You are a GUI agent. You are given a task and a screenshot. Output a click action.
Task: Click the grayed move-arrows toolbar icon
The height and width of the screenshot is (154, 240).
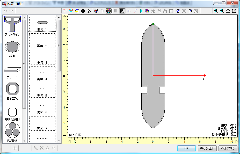click(x=102, y=11)
